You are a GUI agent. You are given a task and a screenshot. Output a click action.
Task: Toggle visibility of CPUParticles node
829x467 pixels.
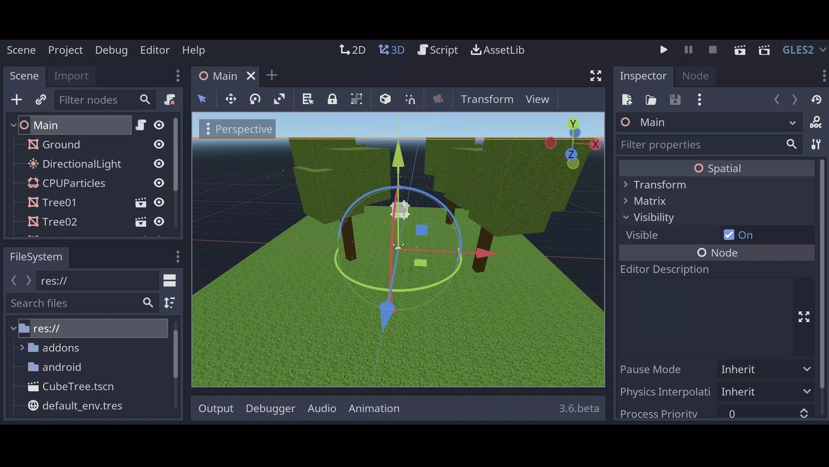159,183
